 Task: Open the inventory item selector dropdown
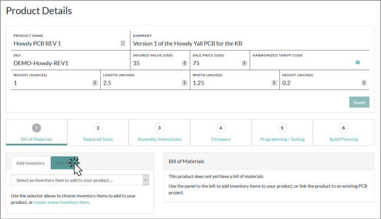[80, 180]
